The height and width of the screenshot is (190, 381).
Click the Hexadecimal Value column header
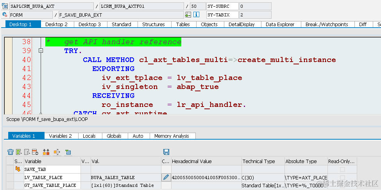(206, 162)
